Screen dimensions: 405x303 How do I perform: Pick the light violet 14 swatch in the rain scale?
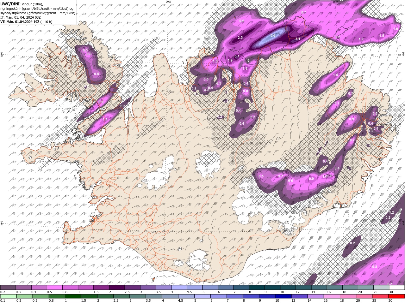click(315, 296)
